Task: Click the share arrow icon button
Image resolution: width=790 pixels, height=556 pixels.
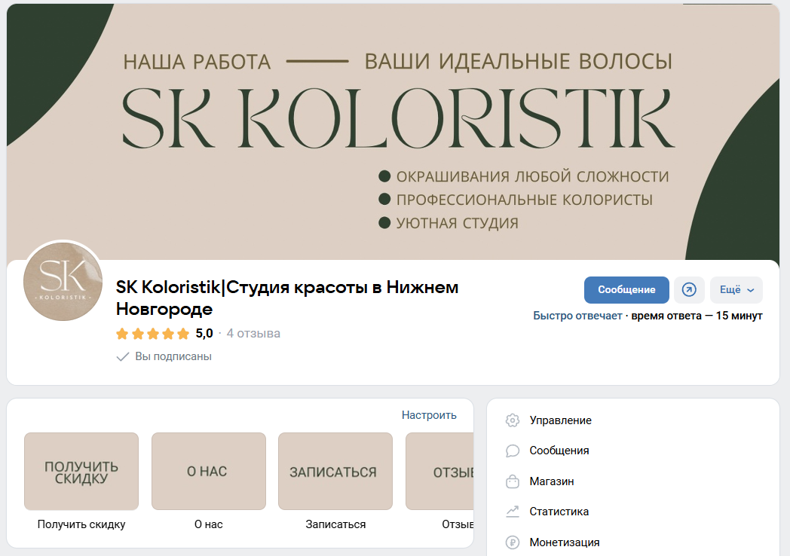Action: (x=689, y=289)
